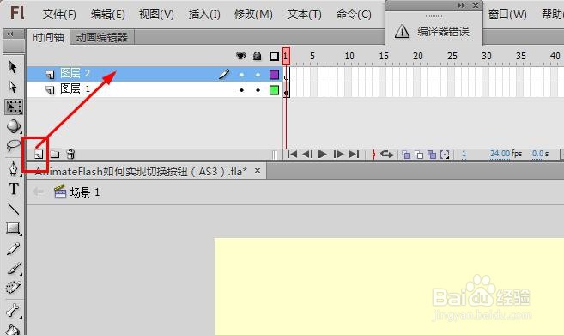Toggle lock for all layers (lock header)
Viewport: 564px width, 335px height.
(257, 56)
